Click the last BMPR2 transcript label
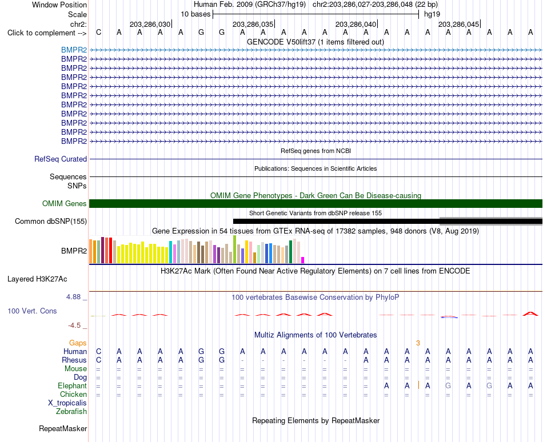Viewport: 543px width, 442px height. click(x=74, y=142)
